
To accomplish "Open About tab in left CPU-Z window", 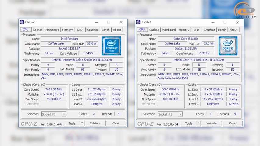I will point(117,30).
